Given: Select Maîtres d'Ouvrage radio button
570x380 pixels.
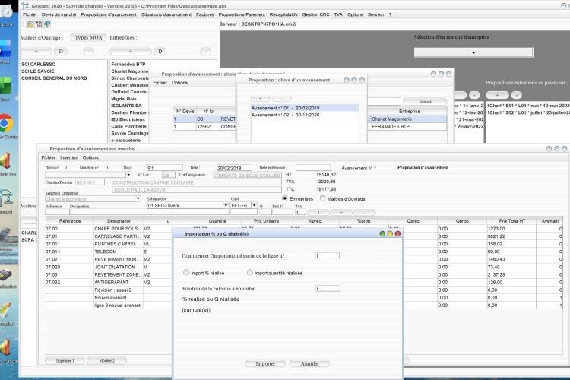Looking at the screenshot, I should coord(322,198).
